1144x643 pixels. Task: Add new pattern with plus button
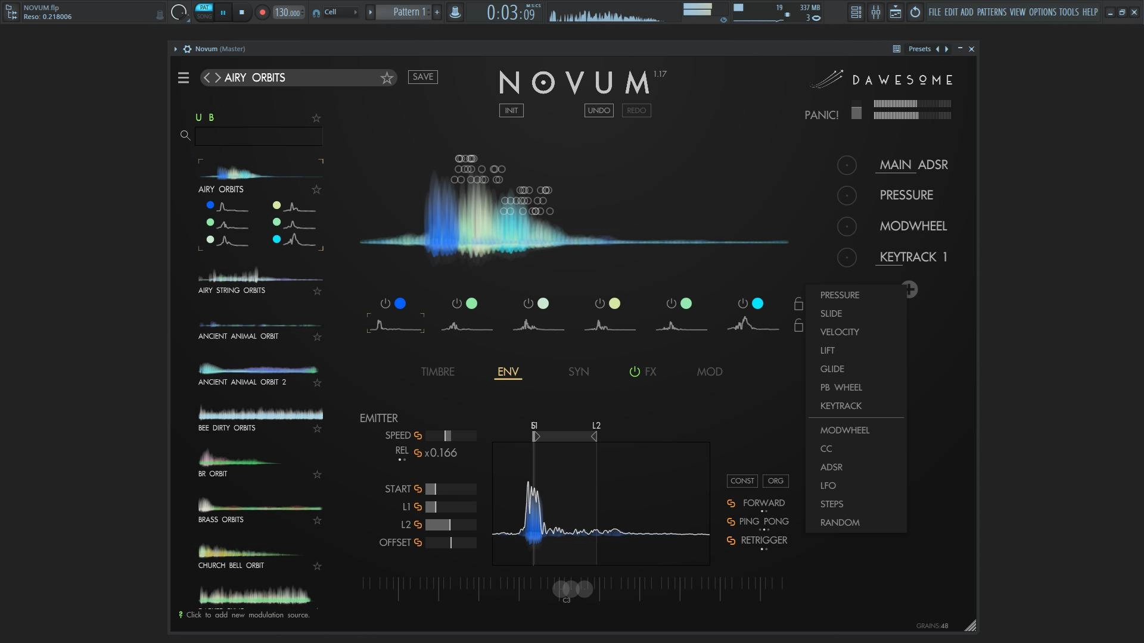437,12
